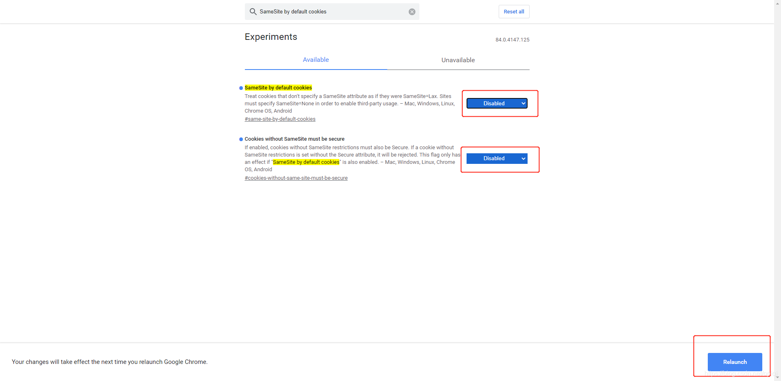The image size is (781, 381).
Task: Click the blue dot beside SameSite by default cookies
Action: 241,88
